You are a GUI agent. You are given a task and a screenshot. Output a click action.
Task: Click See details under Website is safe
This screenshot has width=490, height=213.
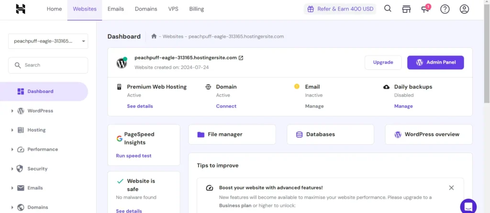click(x=129, y=211)
